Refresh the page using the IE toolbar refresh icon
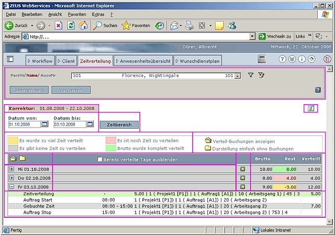 pos(71,26)
